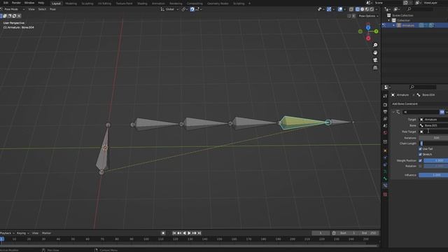Open the View Layer properties tab icon
448x252 pixels.
385,118
